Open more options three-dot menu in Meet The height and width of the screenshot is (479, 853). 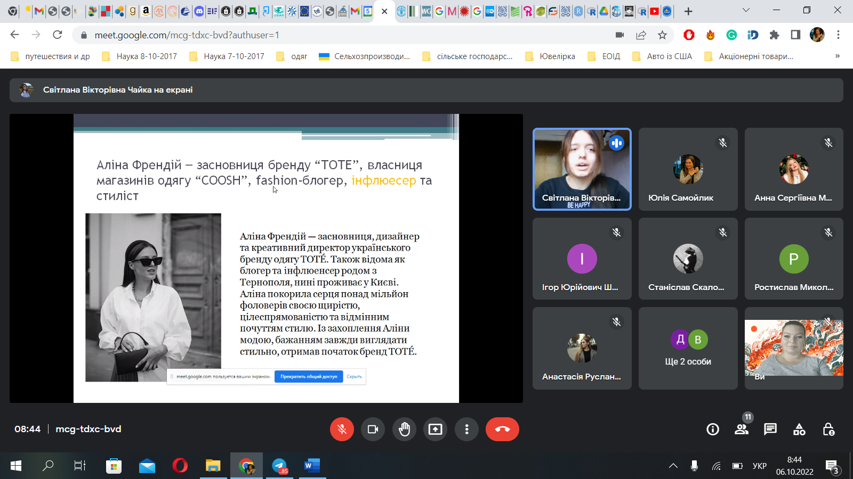pyautogui.click(x=467, y=429)
